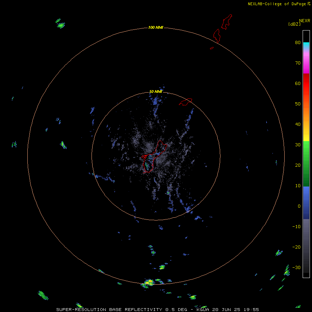Image resolution: width=312 pixels, height=312 pixels.
Task: Click the 30 value on the dBZ scale
Action: [x=298, y=145]
